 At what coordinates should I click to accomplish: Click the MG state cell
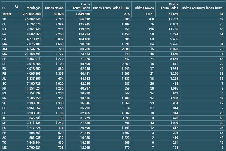tap(5, 54)
